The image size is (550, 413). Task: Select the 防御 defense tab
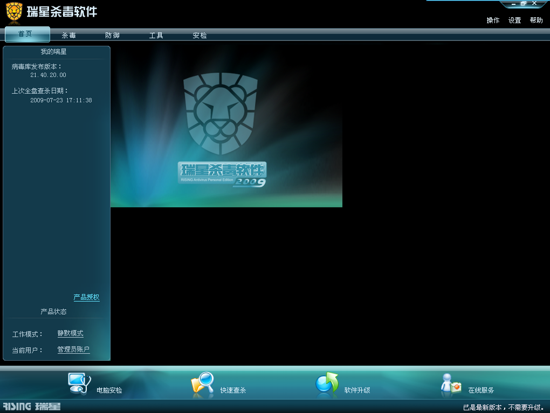tap(112, 36)
